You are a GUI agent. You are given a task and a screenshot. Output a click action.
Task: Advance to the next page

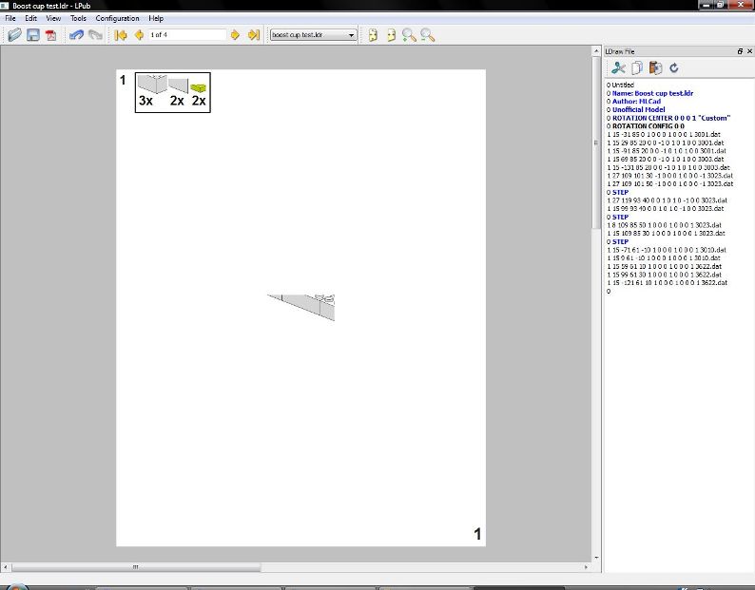point(235,35)
